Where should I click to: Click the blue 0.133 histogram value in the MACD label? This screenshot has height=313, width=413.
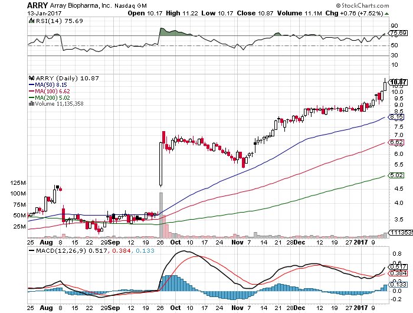pos(145,251)
